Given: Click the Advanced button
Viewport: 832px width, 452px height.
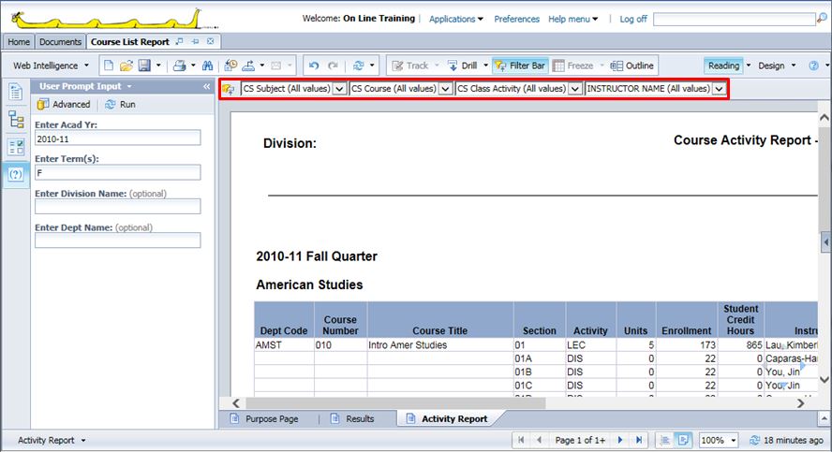Looking at the screenshot, I should point(64,105).
